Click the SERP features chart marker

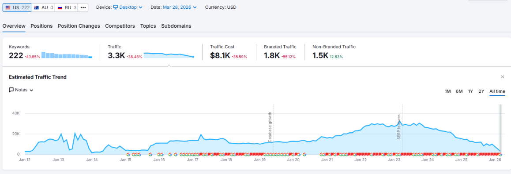pyautogui.click(x=398, y=127)
